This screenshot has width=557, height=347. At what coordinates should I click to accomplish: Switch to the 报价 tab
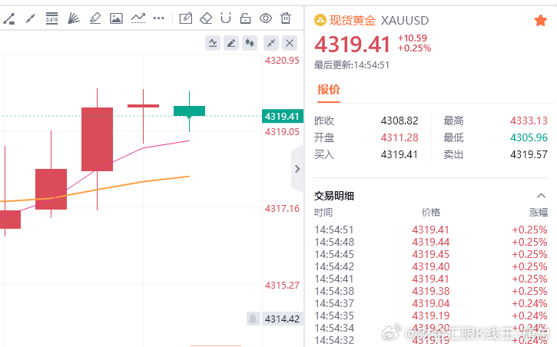click(x=329, y=89)
